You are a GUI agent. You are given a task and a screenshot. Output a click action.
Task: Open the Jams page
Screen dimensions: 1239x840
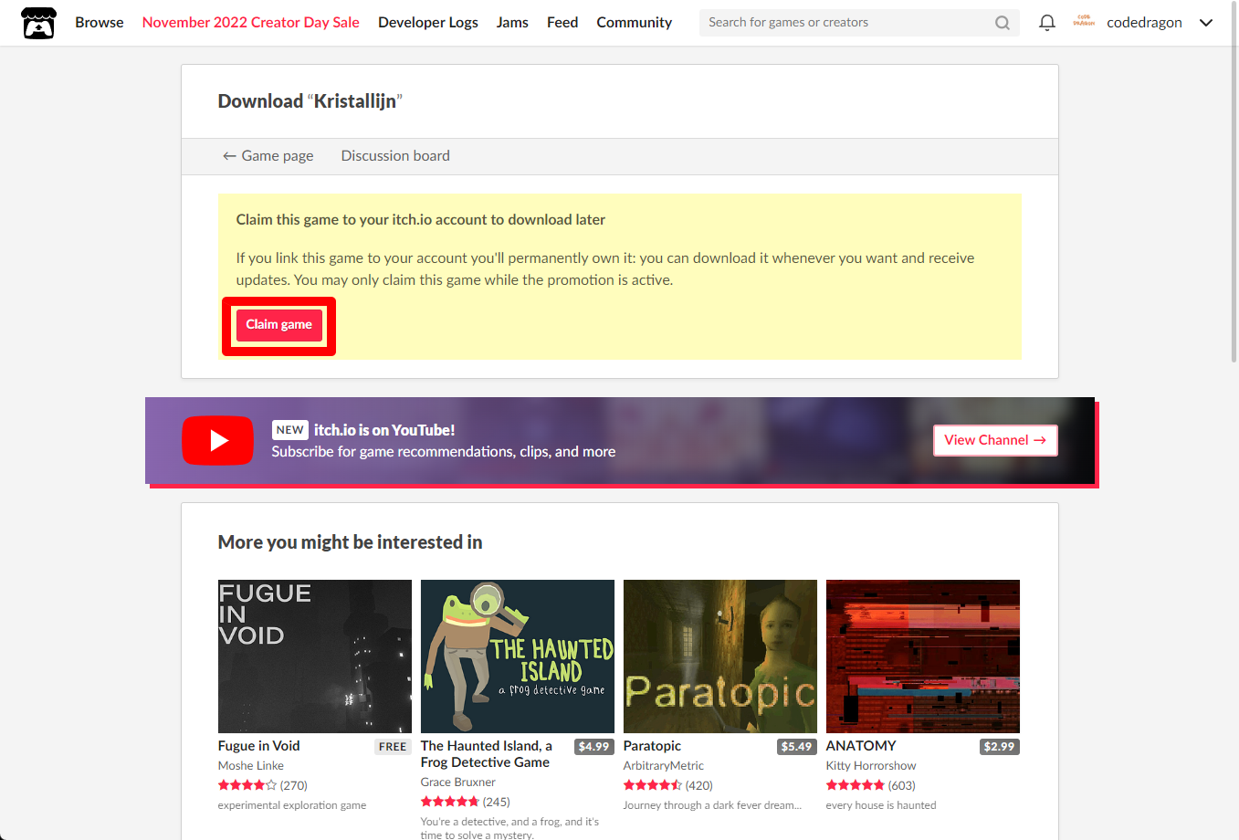click(x=512, y=22)
